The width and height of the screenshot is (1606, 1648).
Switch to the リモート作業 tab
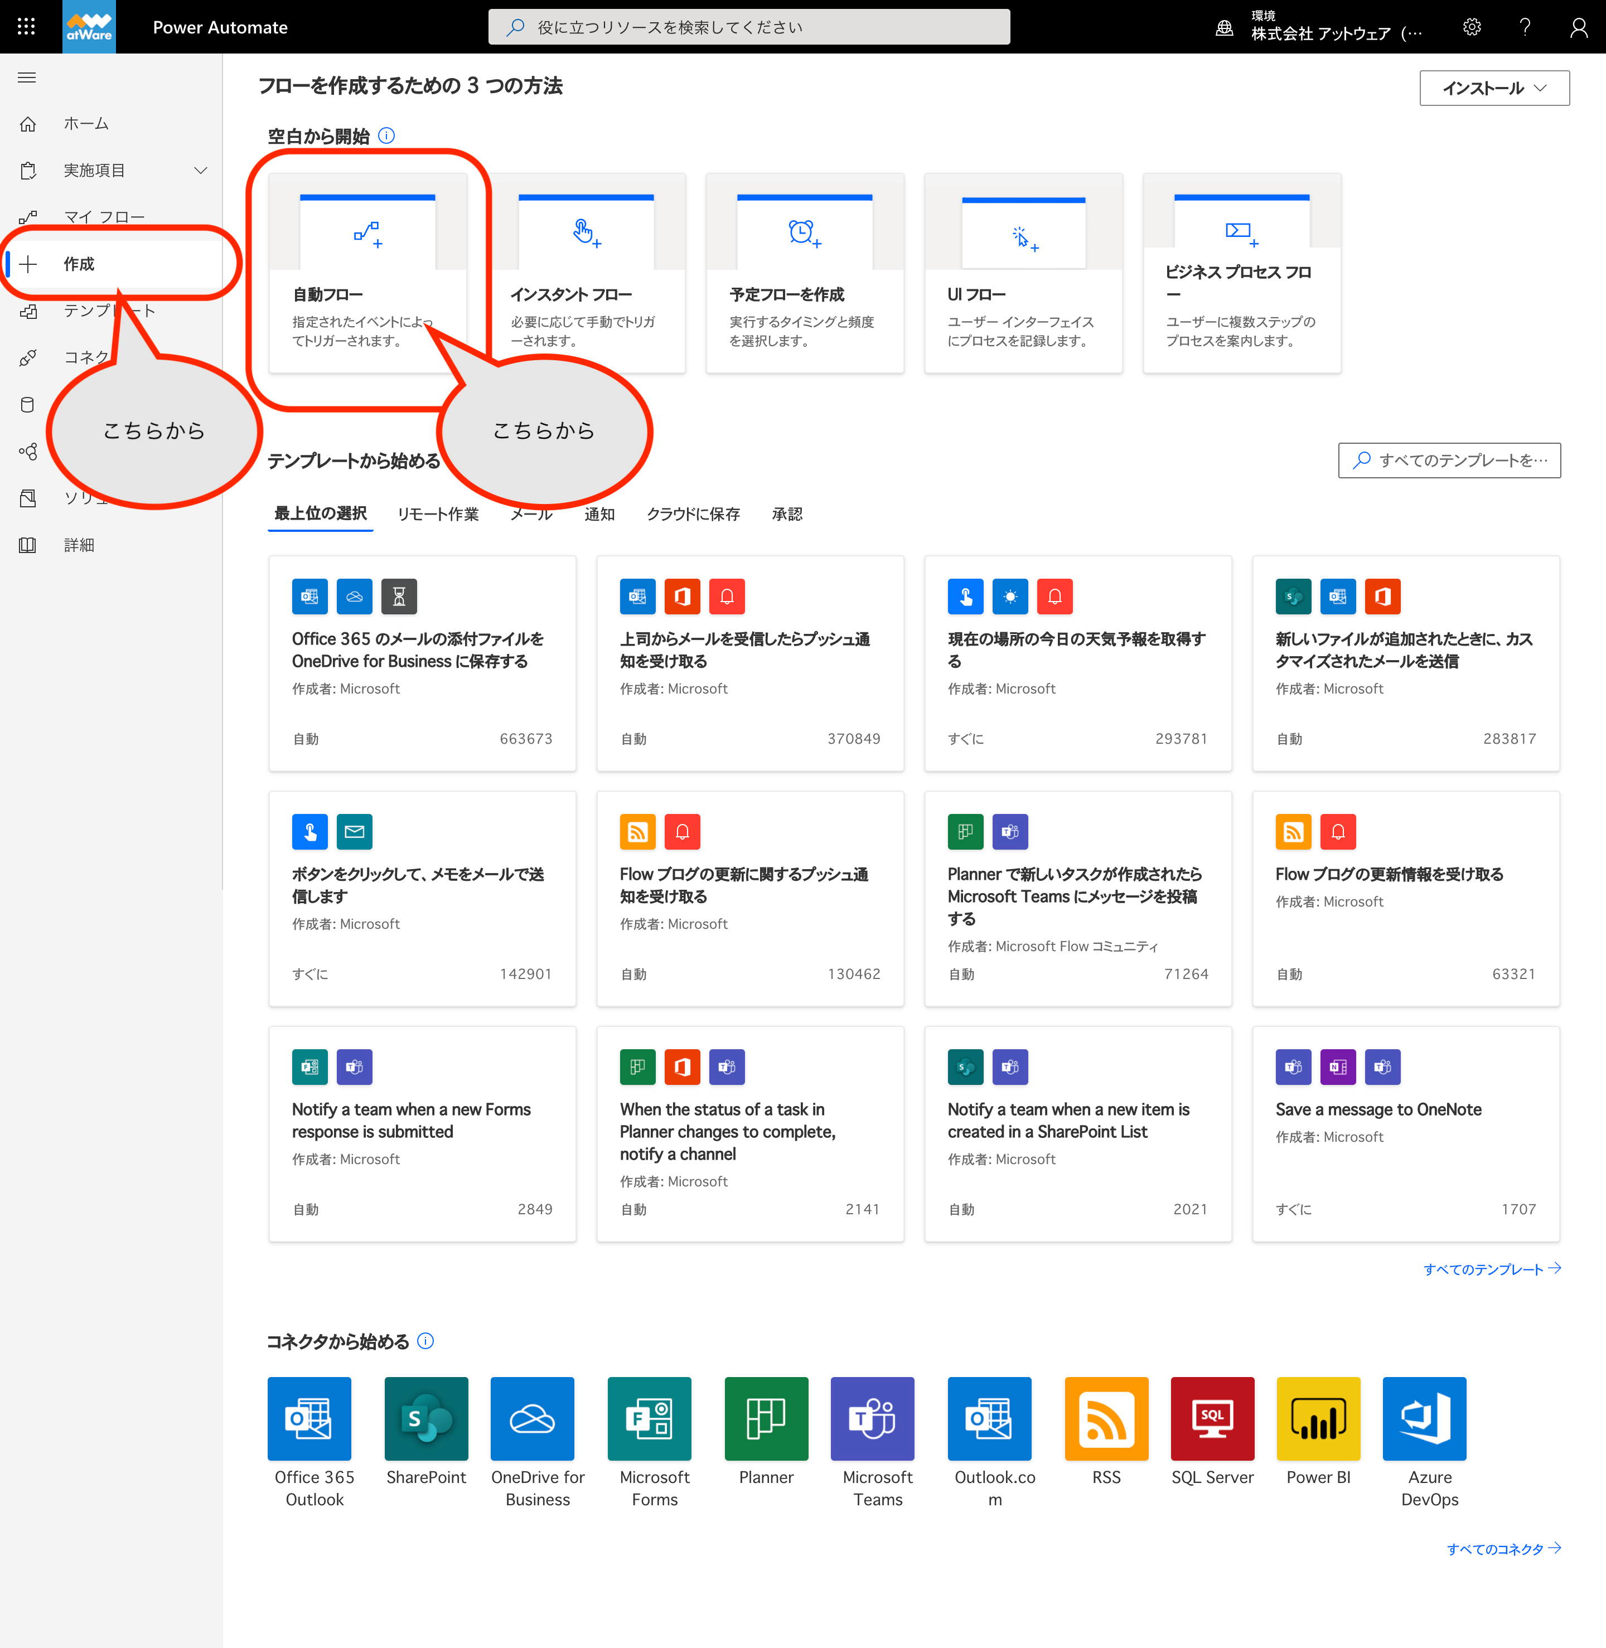tap(438, 513)
